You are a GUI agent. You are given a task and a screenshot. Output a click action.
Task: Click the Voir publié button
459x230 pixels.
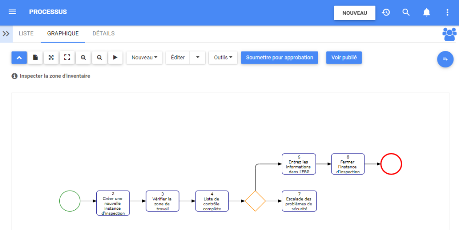(x=344, y=58)
